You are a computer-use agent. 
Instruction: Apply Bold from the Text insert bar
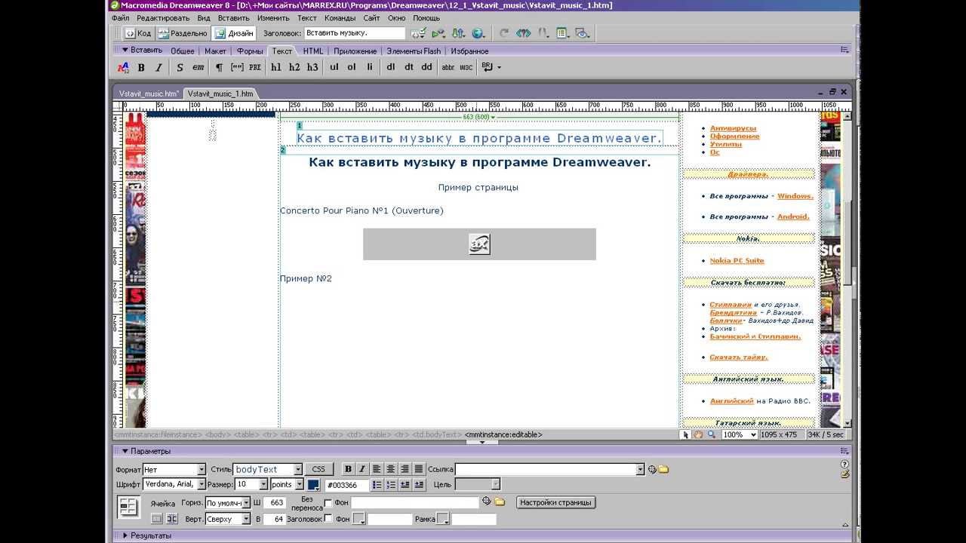[x=141, y=67]
